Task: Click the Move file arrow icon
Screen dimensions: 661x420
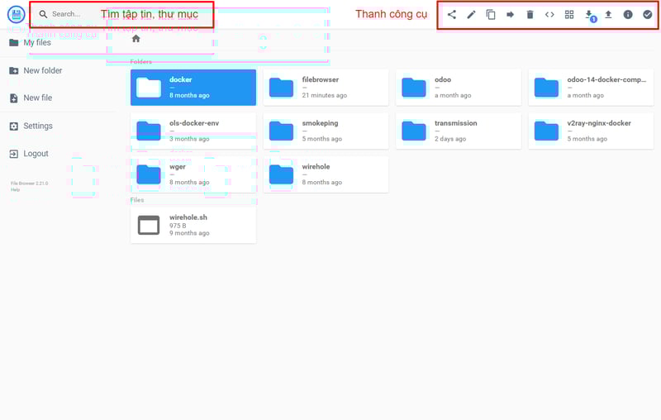Action: [511, 15]
